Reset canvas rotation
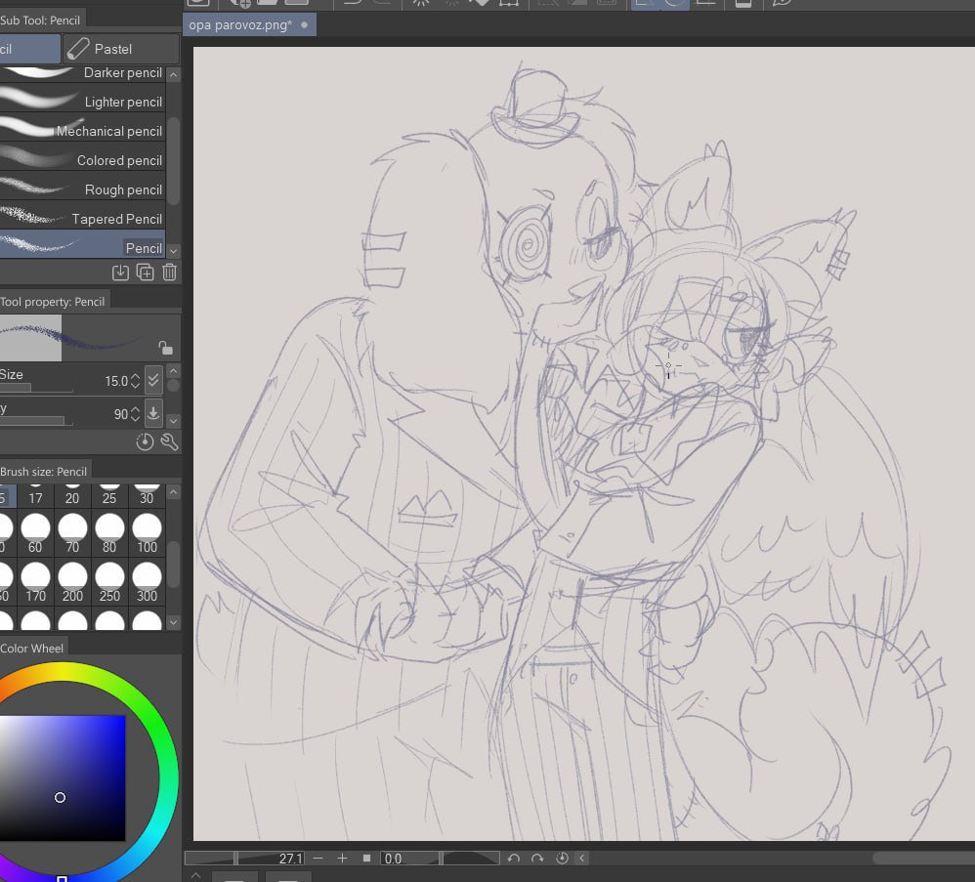The height and width of the screenshot is (882, 975). (x=562, y=858)
